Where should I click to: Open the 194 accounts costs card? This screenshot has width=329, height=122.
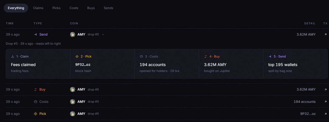tap(167, 64)
